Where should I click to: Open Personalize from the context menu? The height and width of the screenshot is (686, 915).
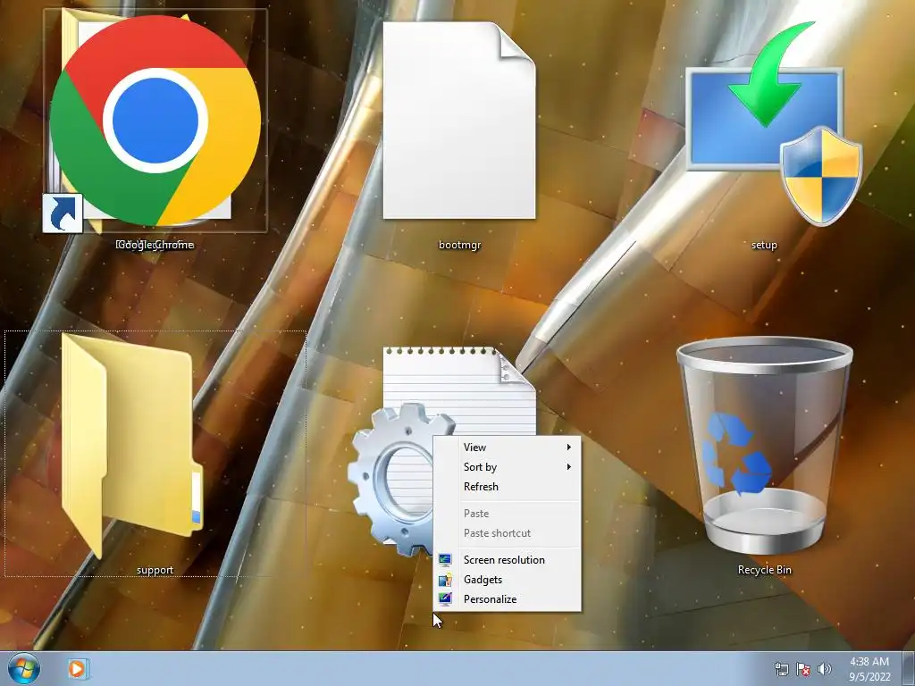click(508, 599)
